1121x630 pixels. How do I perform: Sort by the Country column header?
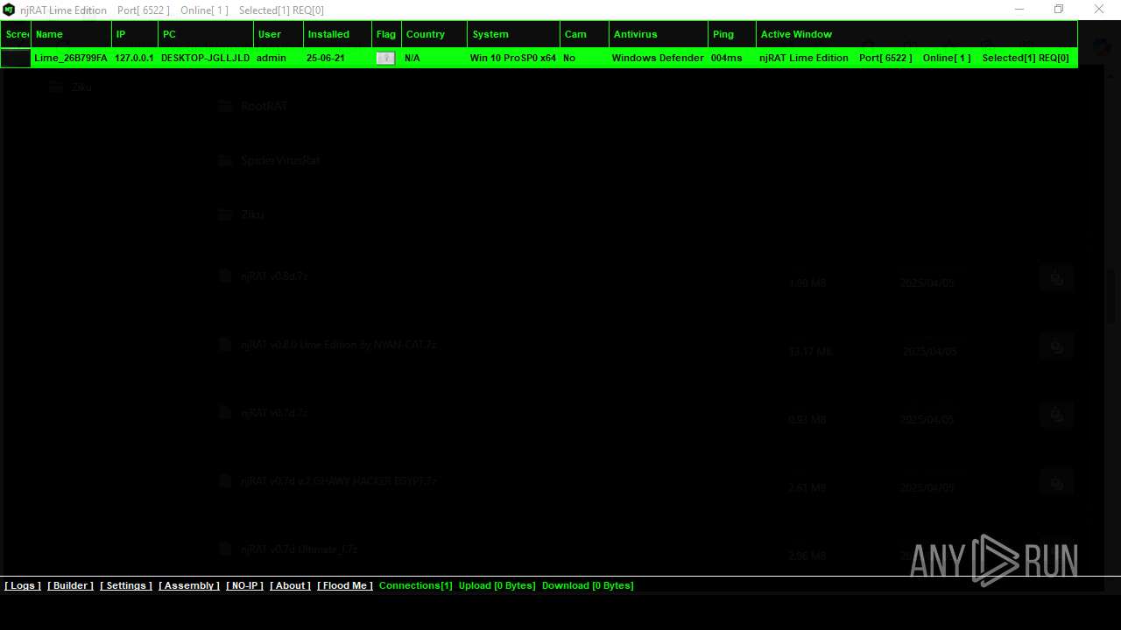coord(434,34)
